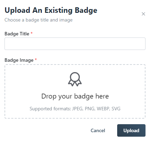
Task: Close the Upload An Existing Badge dialog
Action: [143, 14]
